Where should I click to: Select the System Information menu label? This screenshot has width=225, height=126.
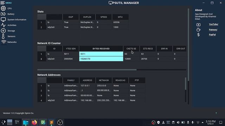tap(17, 20)
